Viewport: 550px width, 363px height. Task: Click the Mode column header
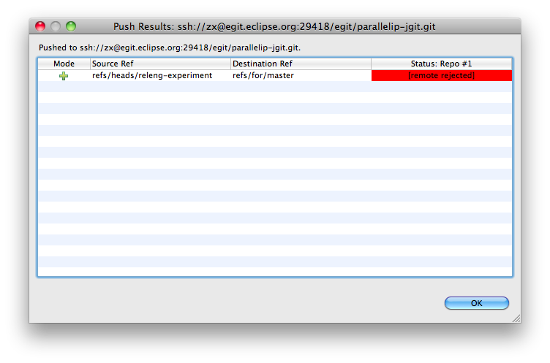click(x=64, y=64)
